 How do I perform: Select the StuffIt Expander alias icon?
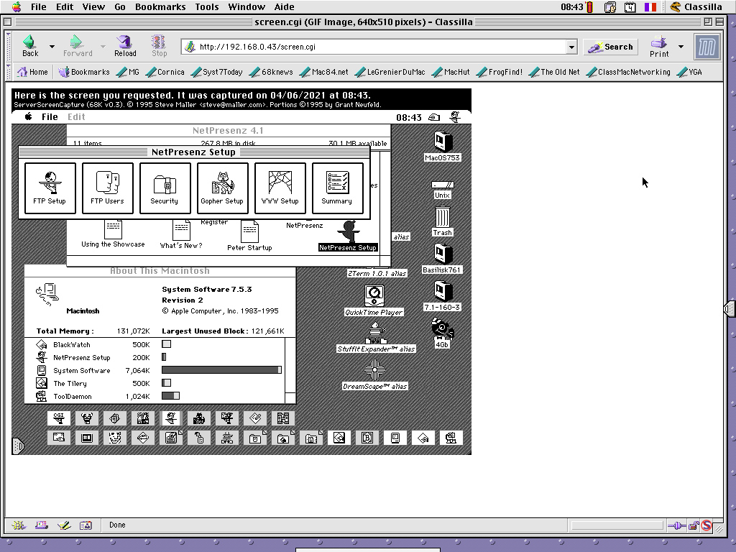point(375,333)
